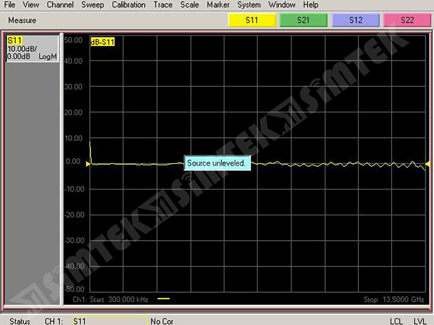Click the dB-S11 trace title label

click(103, 42)
